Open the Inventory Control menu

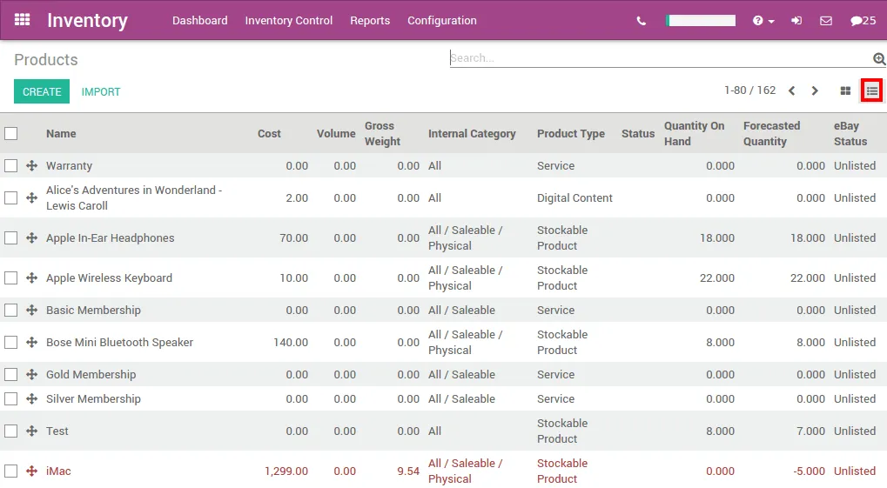[x=288, y=21]
